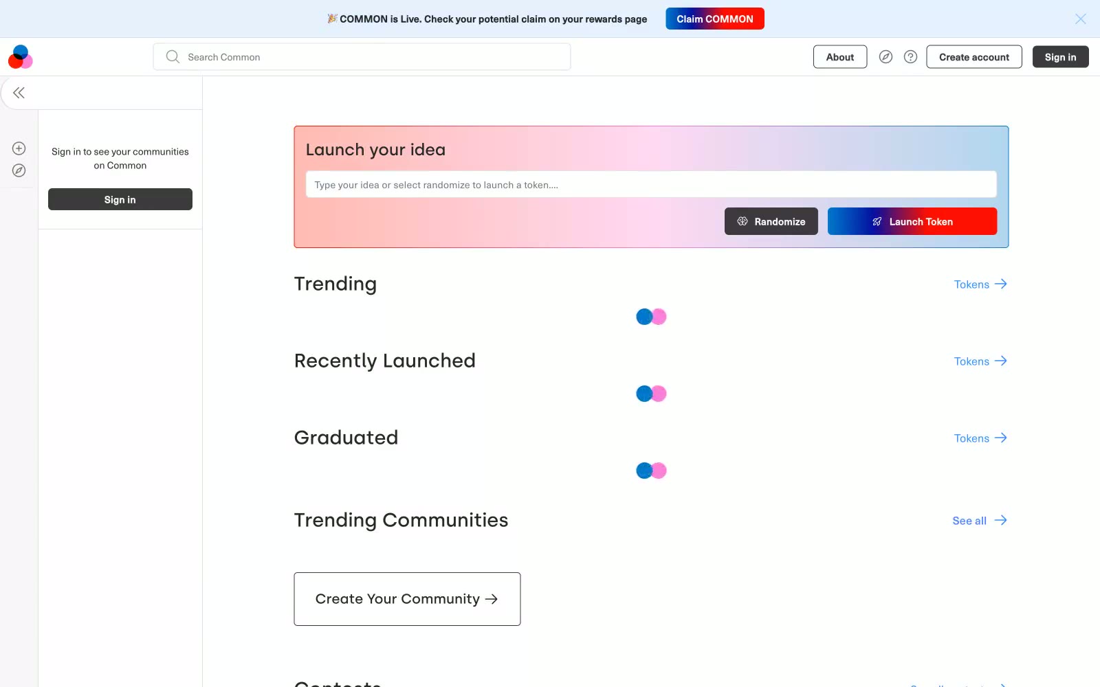Open the help question mark icon
Image resolution: width=1100 pixels, height=687 pixels.
(x=910, y=57)
